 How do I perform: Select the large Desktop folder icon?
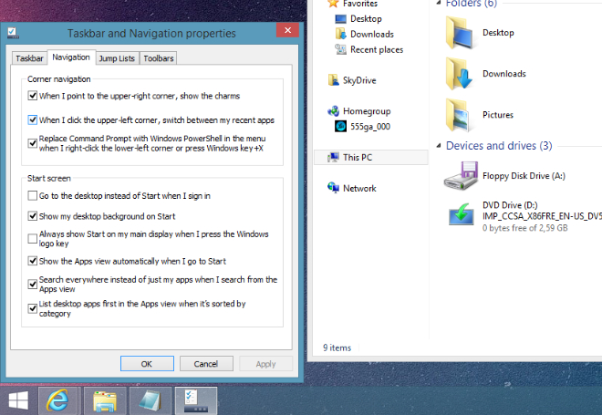[460, 33]
